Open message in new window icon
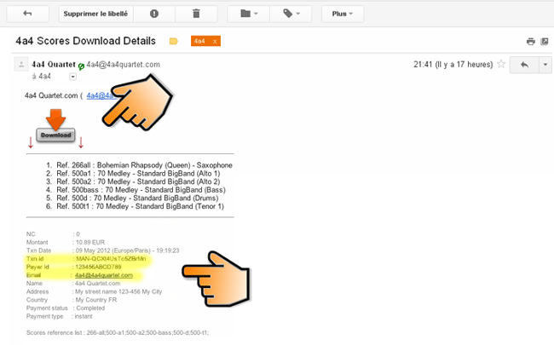The height and width of the screenshot is (345, 554). point(544,41)
